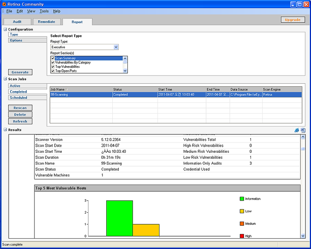The image size is (311, 249).
Task: Click the Refresh button
Action: [x=20, y=121]
